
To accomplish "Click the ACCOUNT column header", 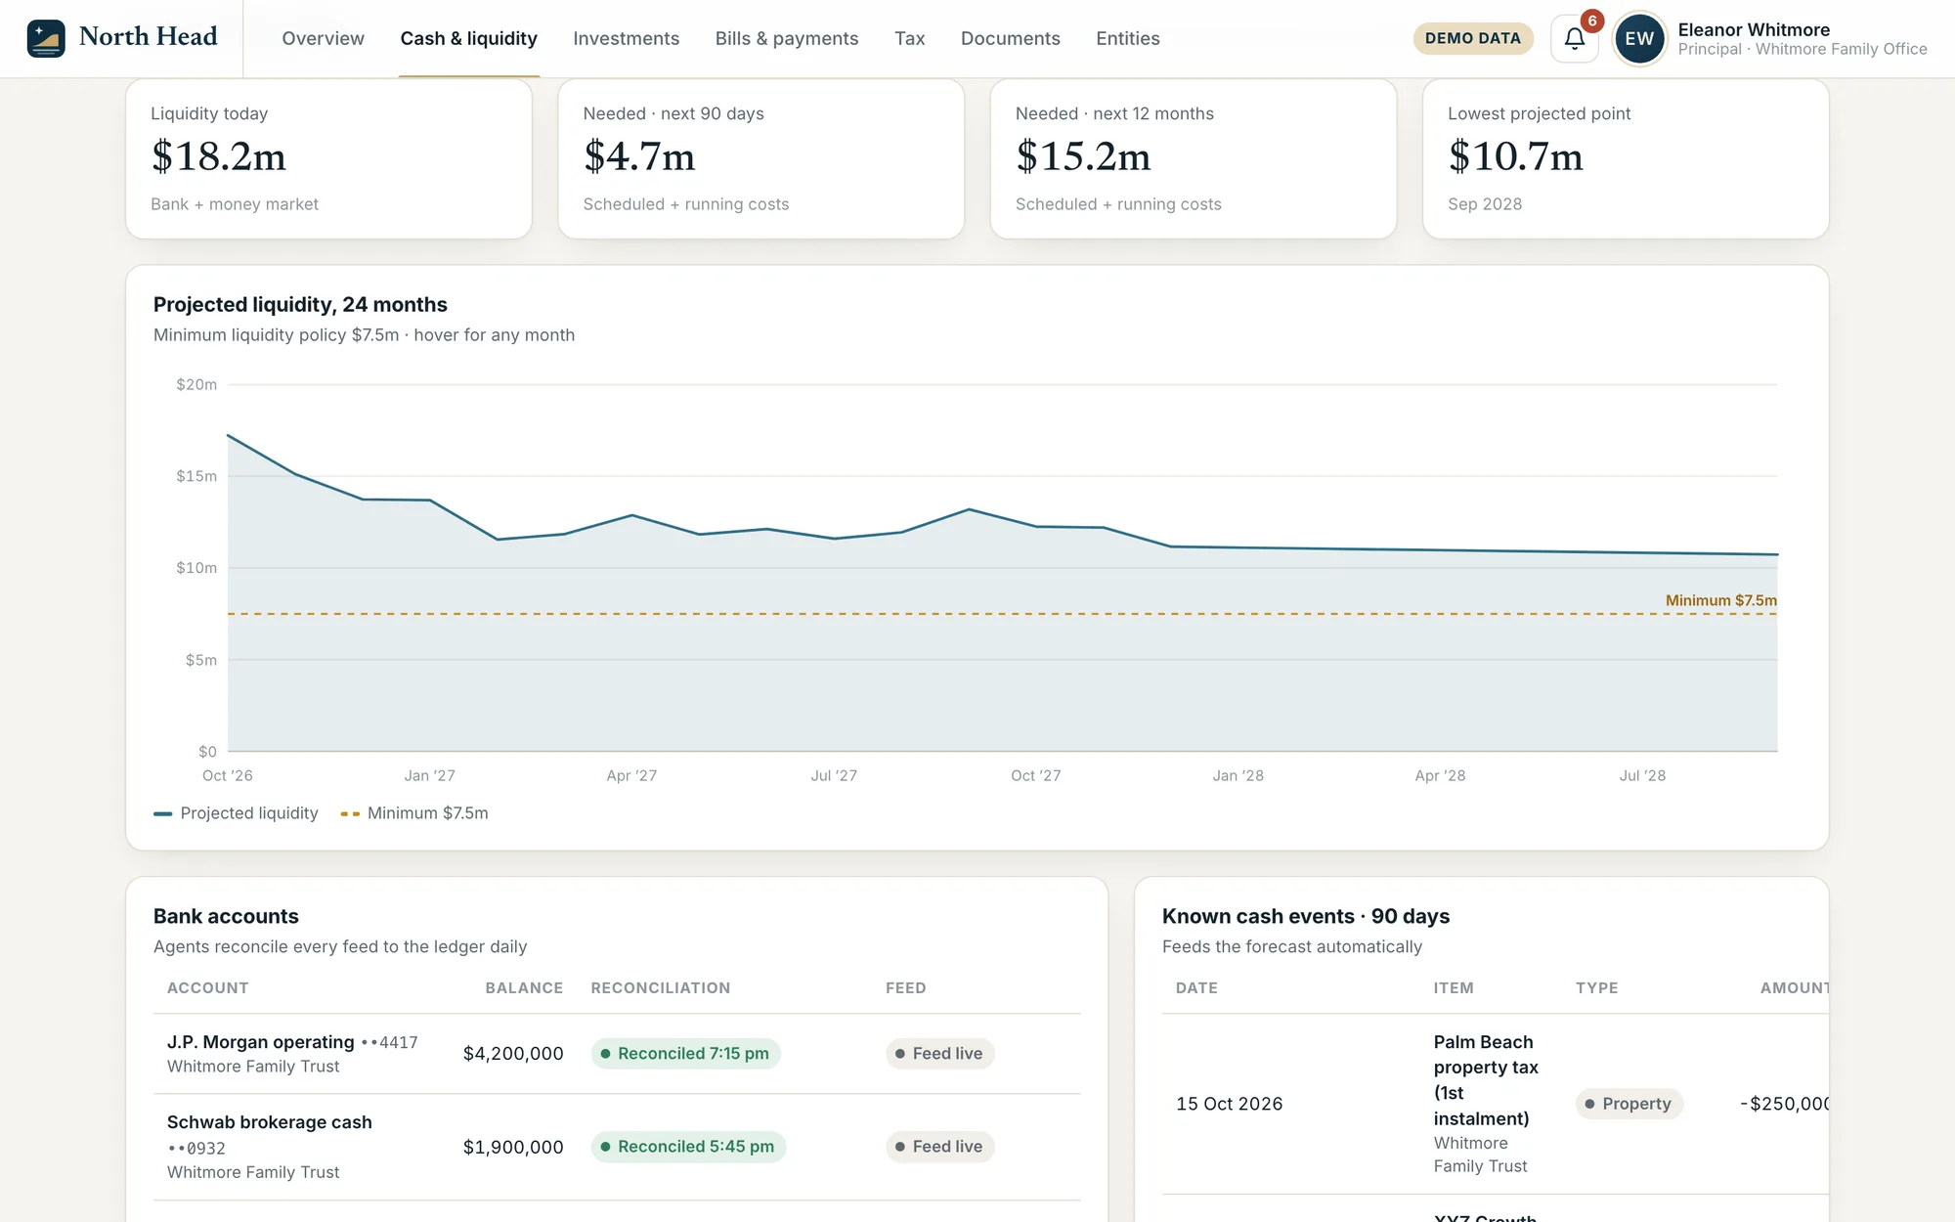I will 207,988.
